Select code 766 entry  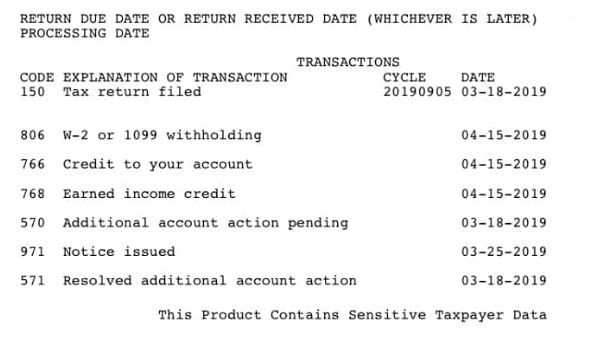point(32,164)
